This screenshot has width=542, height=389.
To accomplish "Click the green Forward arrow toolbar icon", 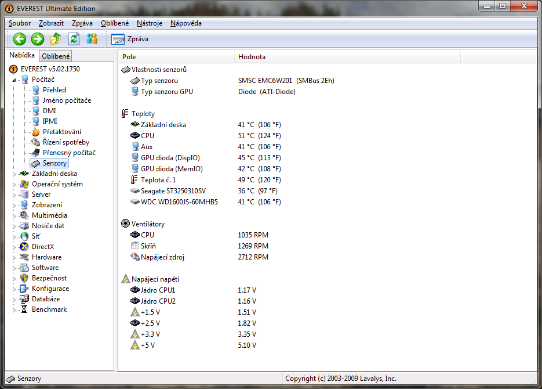I will pyautogui.click(x=38, y=39).
